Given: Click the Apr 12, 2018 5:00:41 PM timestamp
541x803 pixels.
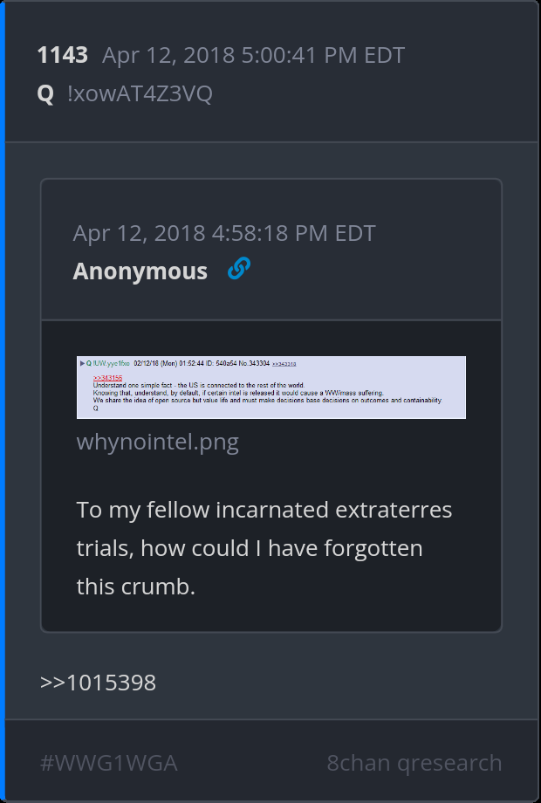Looking at the screenshot, I should pos(253,55).
